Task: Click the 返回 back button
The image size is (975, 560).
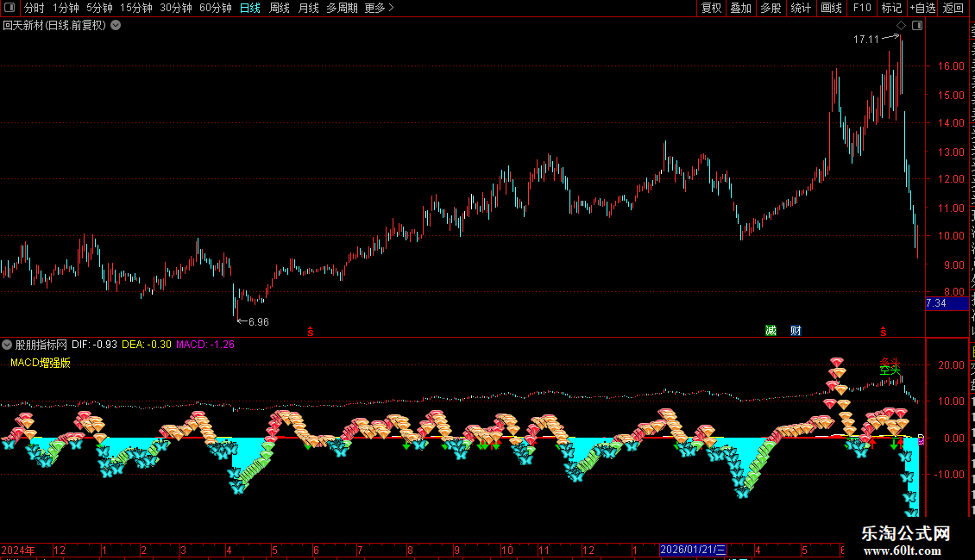Action: click(x=953, y=8)
